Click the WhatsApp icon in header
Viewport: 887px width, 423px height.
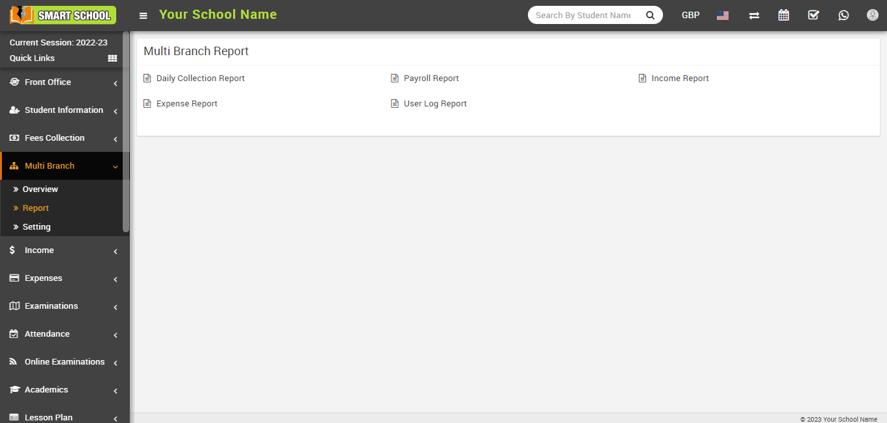(x=843, y=15)
